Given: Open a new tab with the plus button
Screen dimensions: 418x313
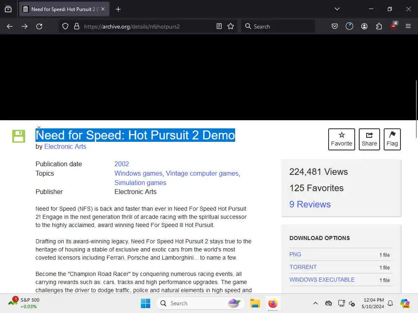Looking at the screenshot, I should coord(118,9).
